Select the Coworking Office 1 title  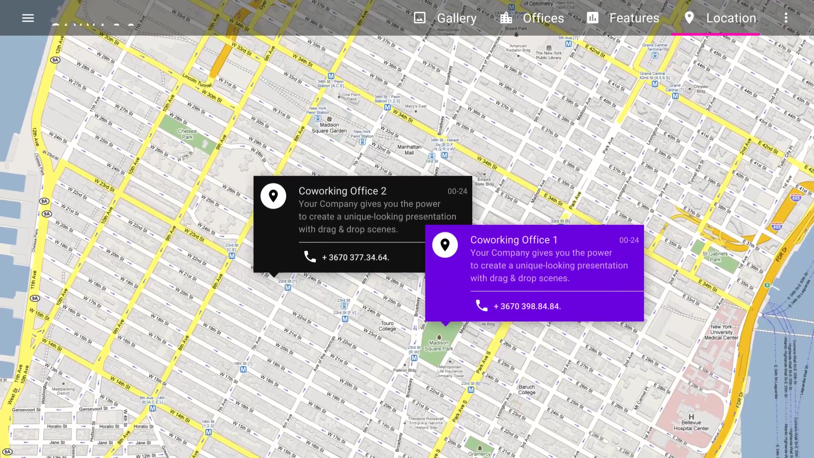[514, 240]
